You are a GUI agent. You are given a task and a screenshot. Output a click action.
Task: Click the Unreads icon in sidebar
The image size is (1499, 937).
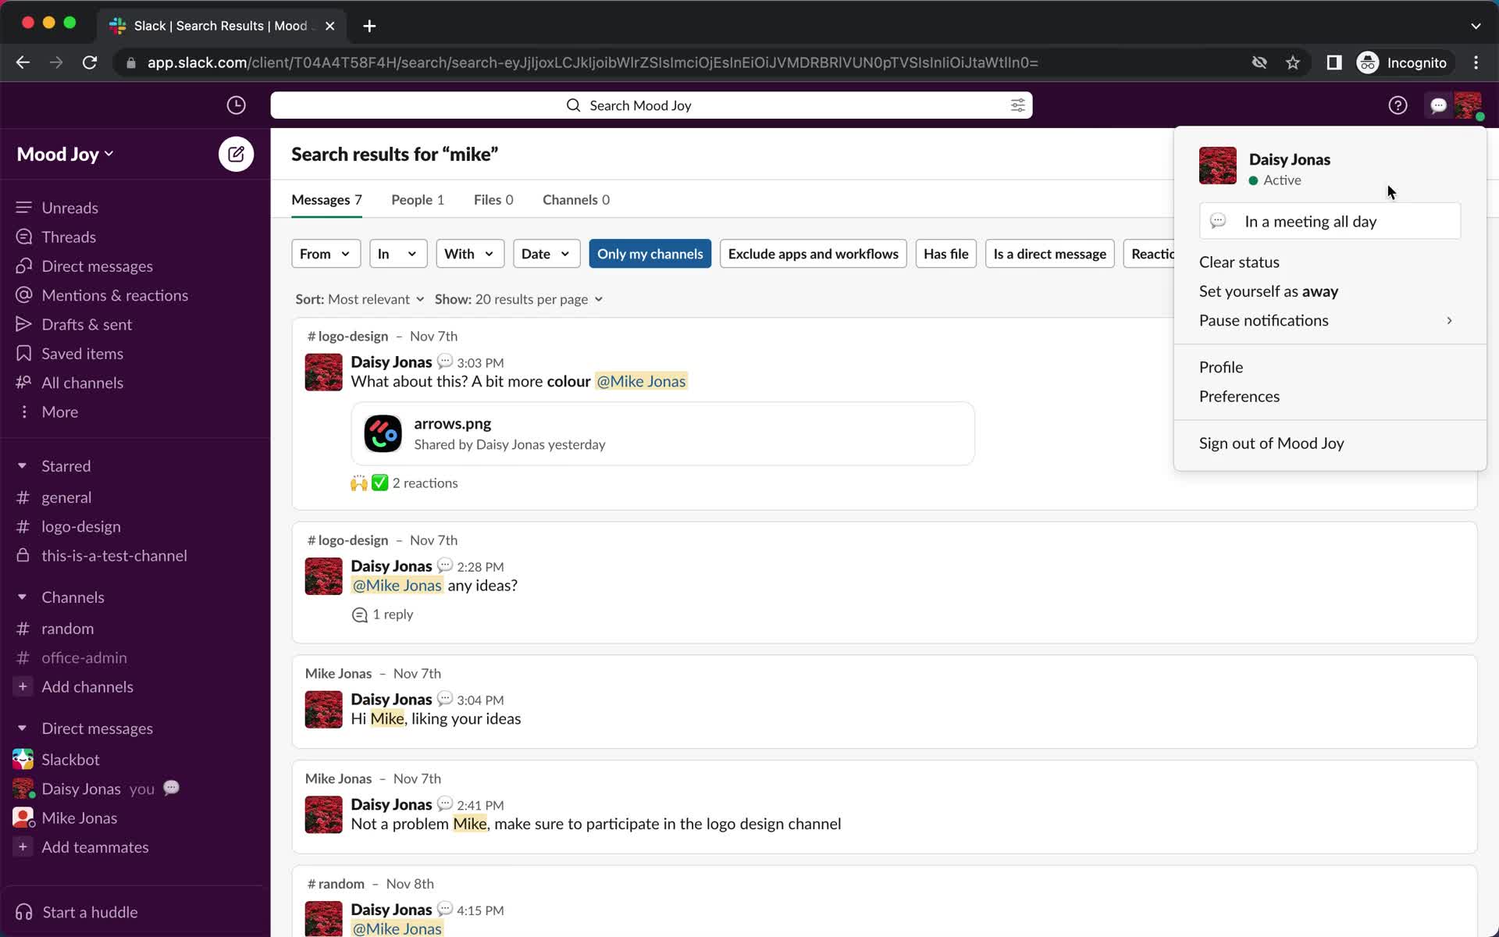[x=23, y=207]
